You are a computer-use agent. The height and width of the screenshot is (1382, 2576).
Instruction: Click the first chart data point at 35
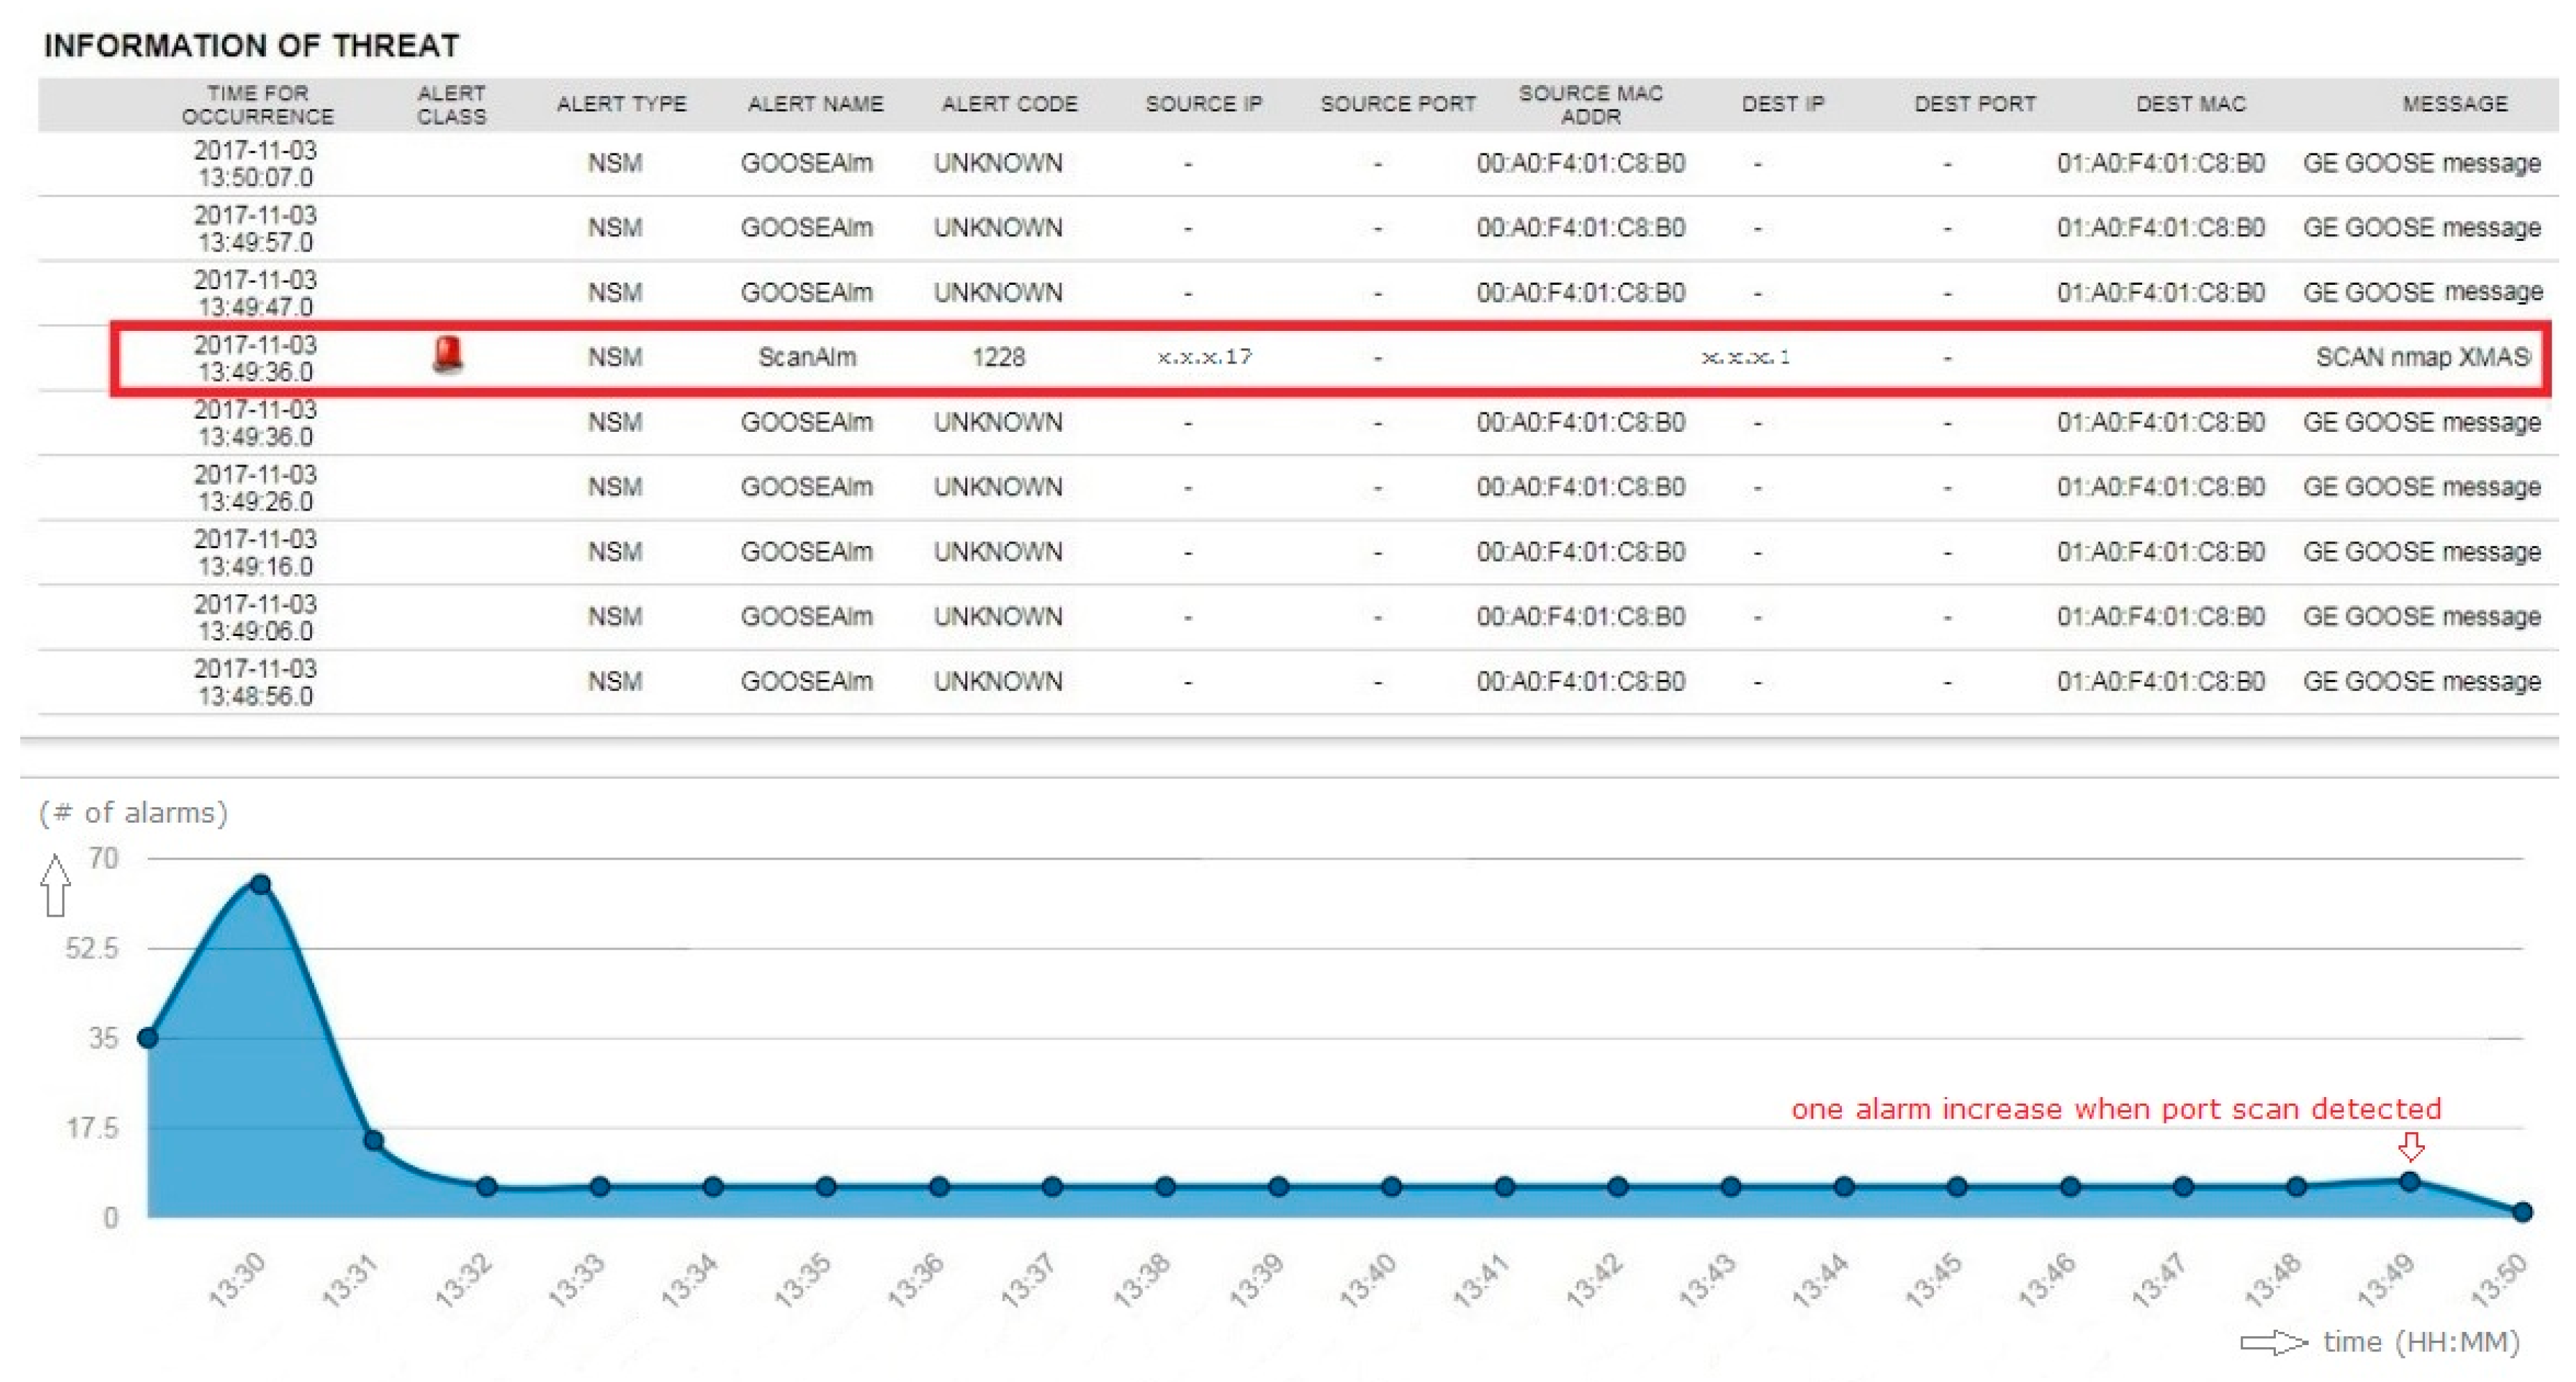coord(148,1037)
